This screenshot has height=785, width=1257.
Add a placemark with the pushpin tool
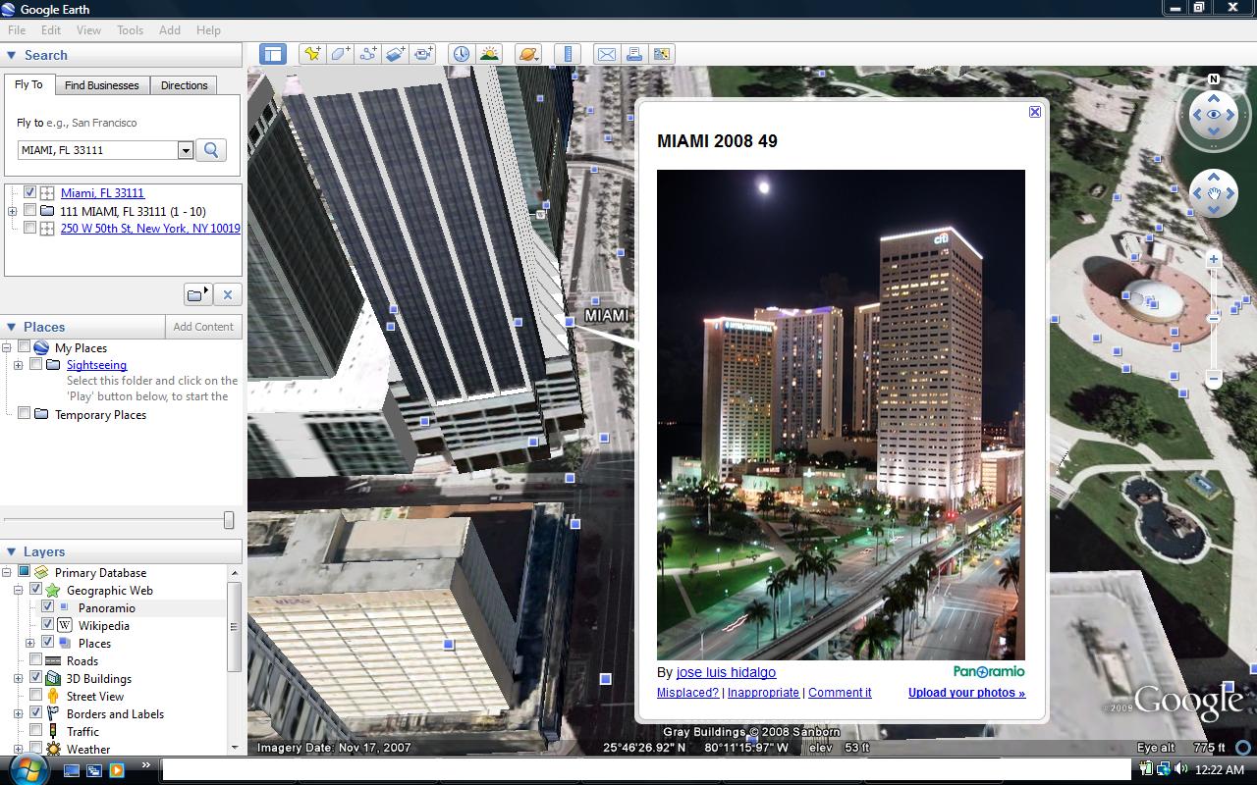[x=312, y=54]
